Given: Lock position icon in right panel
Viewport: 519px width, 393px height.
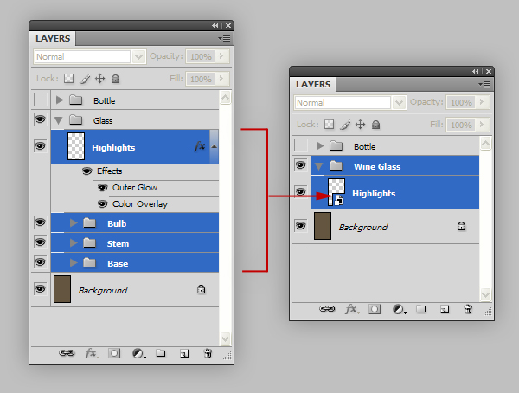Looking at the screenshot, I should click(x=360, y=125).
